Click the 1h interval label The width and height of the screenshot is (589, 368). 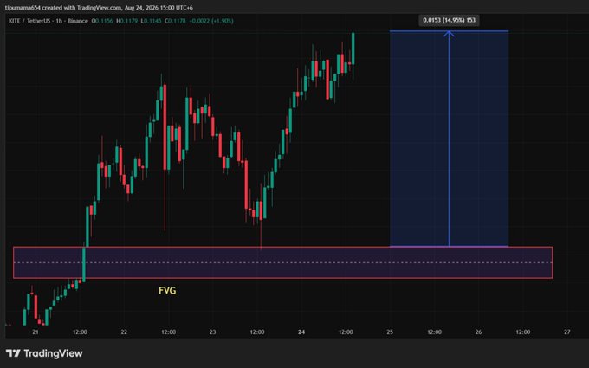coord(59,21)
